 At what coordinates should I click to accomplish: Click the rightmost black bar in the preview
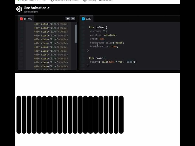pyautogui.click(x=121, y=115)
